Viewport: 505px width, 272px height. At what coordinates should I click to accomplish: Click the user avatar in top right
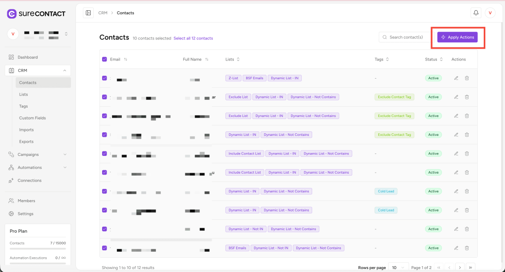coord(490,13)
